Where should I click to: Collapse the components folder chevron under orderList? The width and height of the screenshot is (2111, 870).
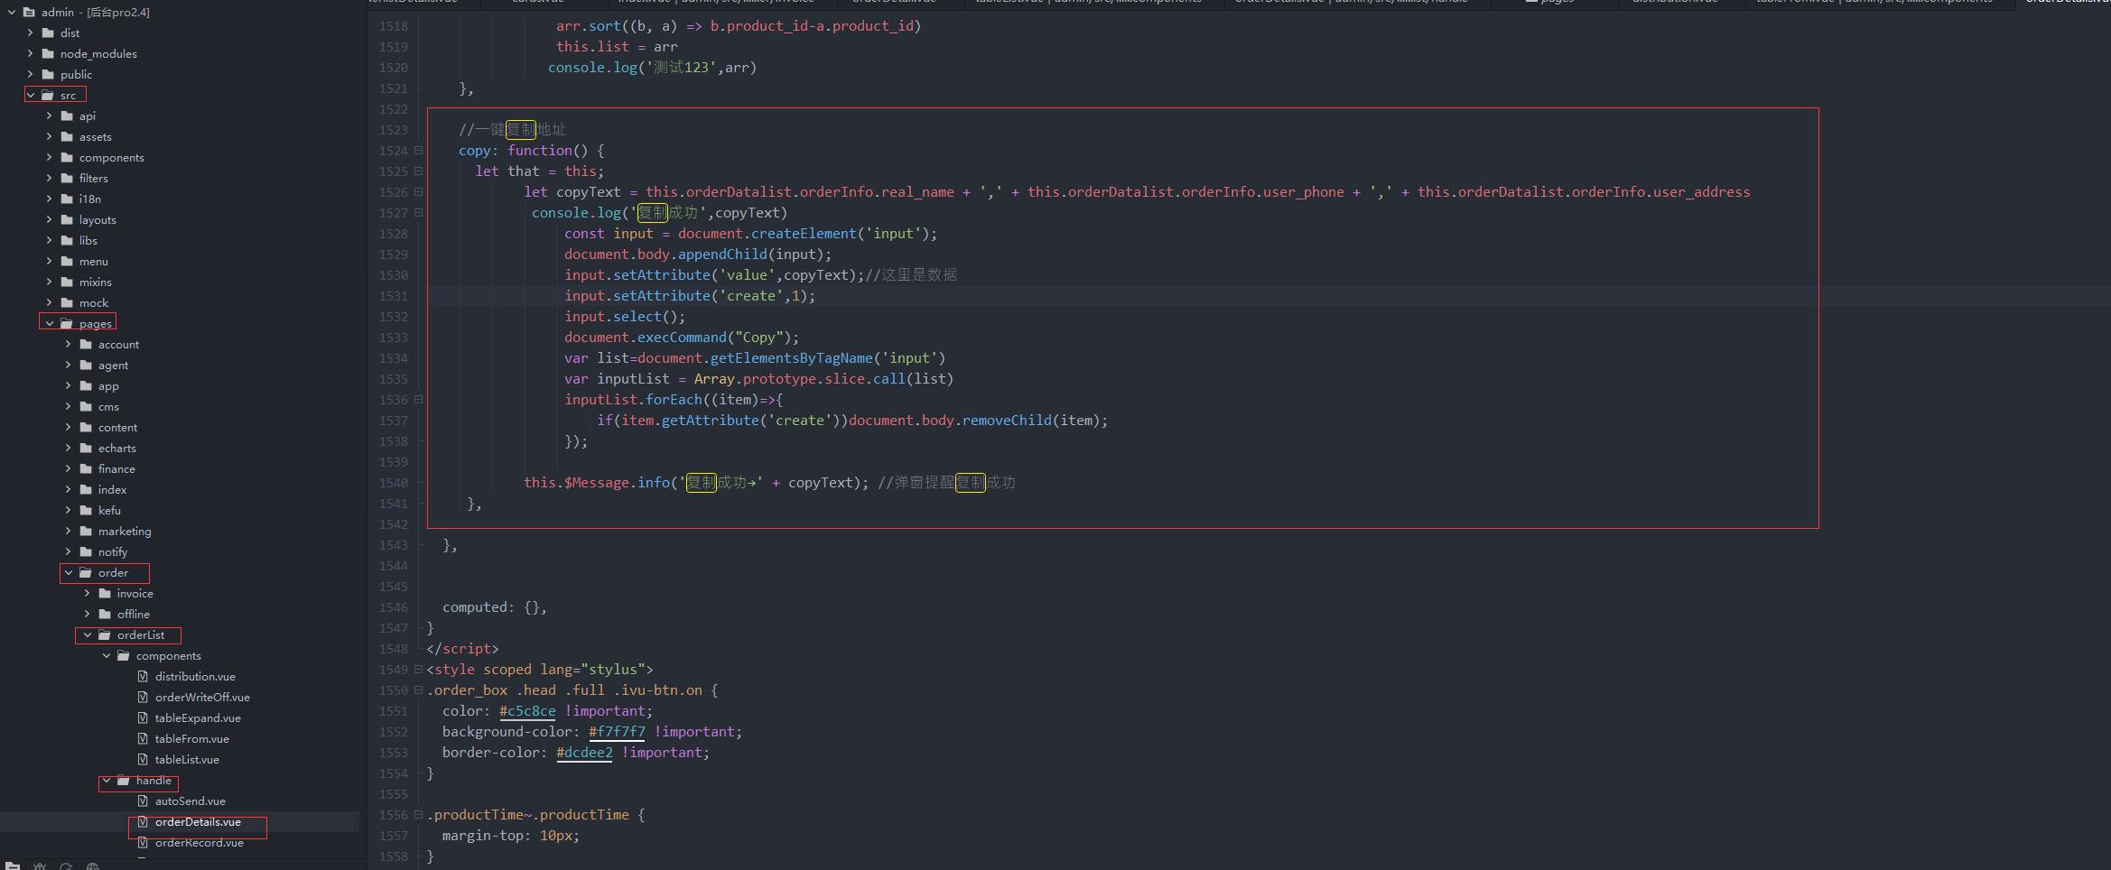(x=107, y=655)
